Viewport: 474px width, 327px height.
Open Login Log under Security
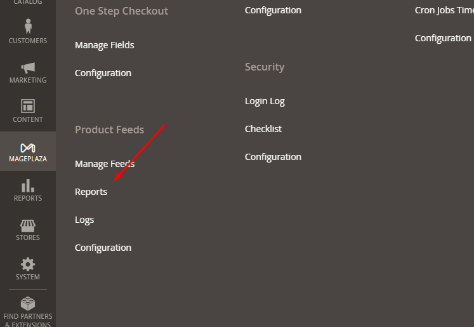pos(265,101)
